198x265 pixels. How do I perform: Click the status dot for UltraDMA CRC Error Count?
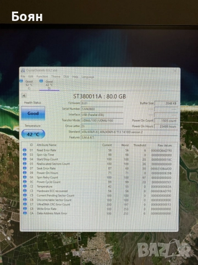25,204
